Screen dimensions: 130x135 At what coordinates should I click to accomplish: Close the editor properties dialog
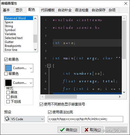point(126,3)
